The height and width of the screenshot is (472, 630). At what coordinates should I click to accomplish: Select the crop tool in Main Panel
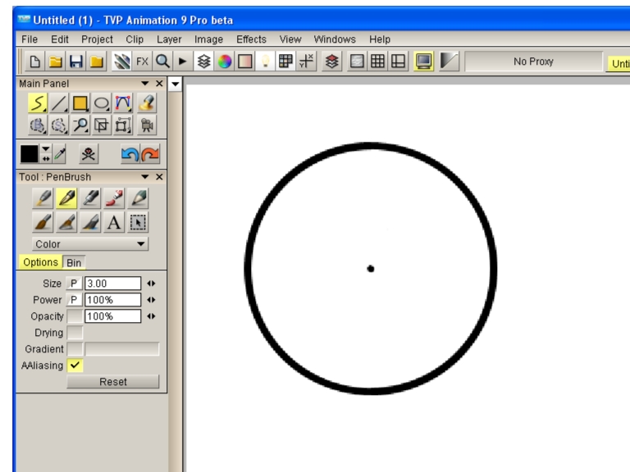point(101,125)
